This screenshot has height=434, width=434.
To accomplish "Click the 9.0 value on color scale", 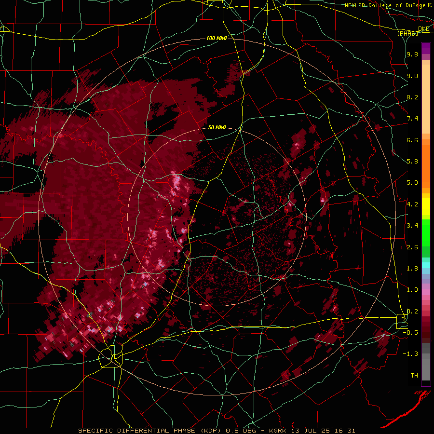I will tap(412, 76).
